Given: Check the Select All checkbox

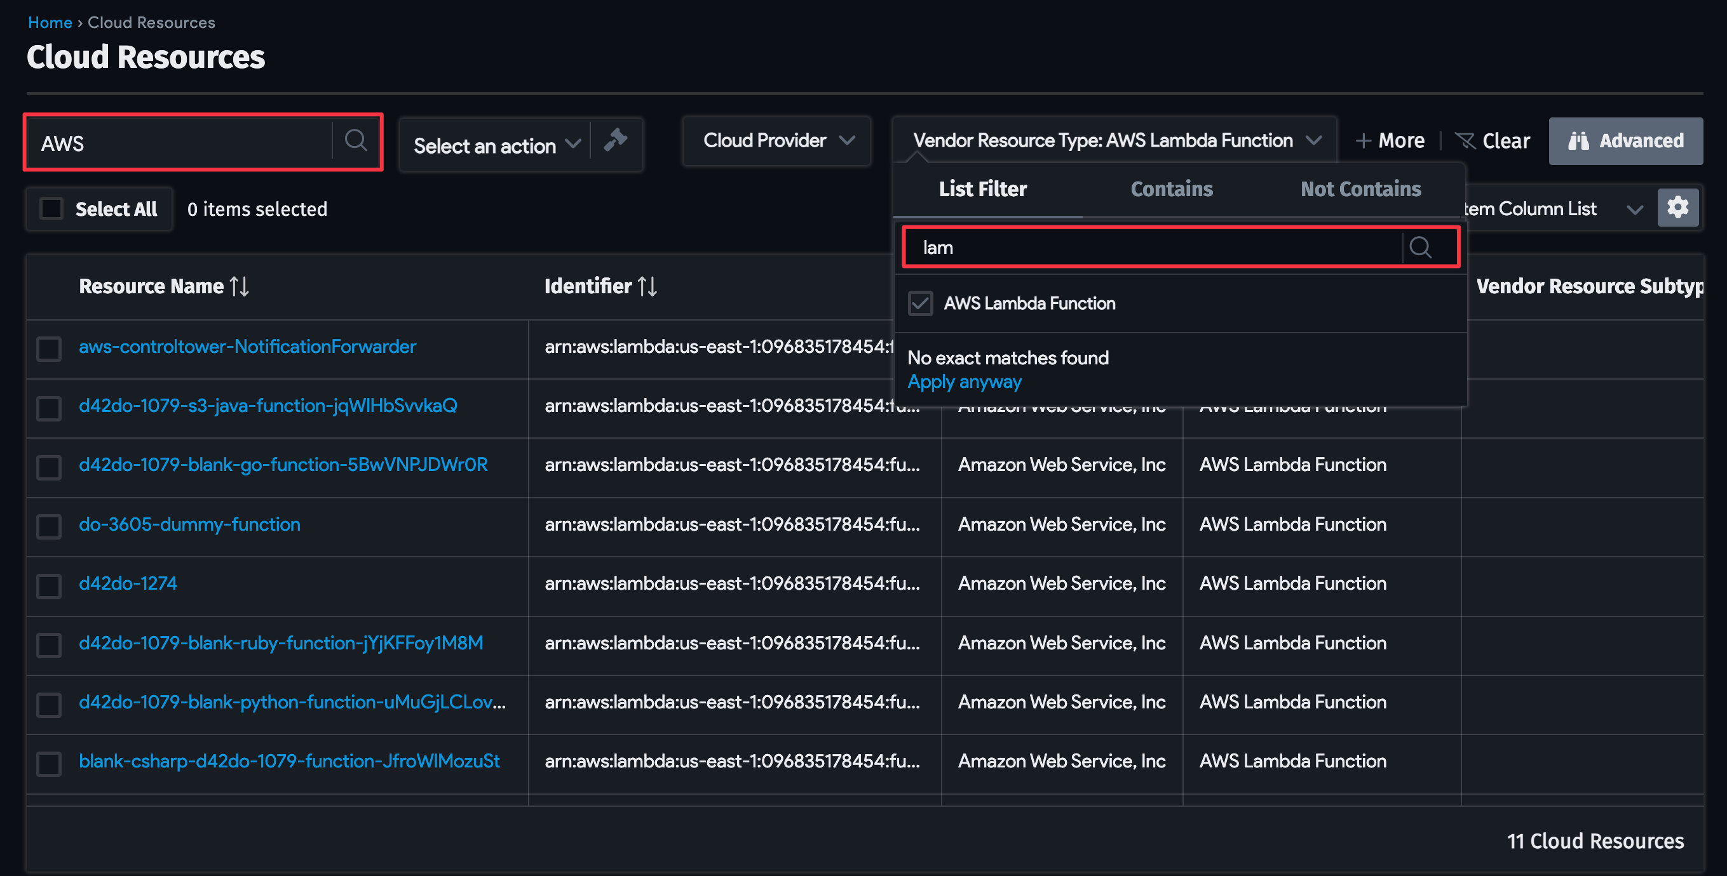Looking at the screenshot, I should pos(51,208).
